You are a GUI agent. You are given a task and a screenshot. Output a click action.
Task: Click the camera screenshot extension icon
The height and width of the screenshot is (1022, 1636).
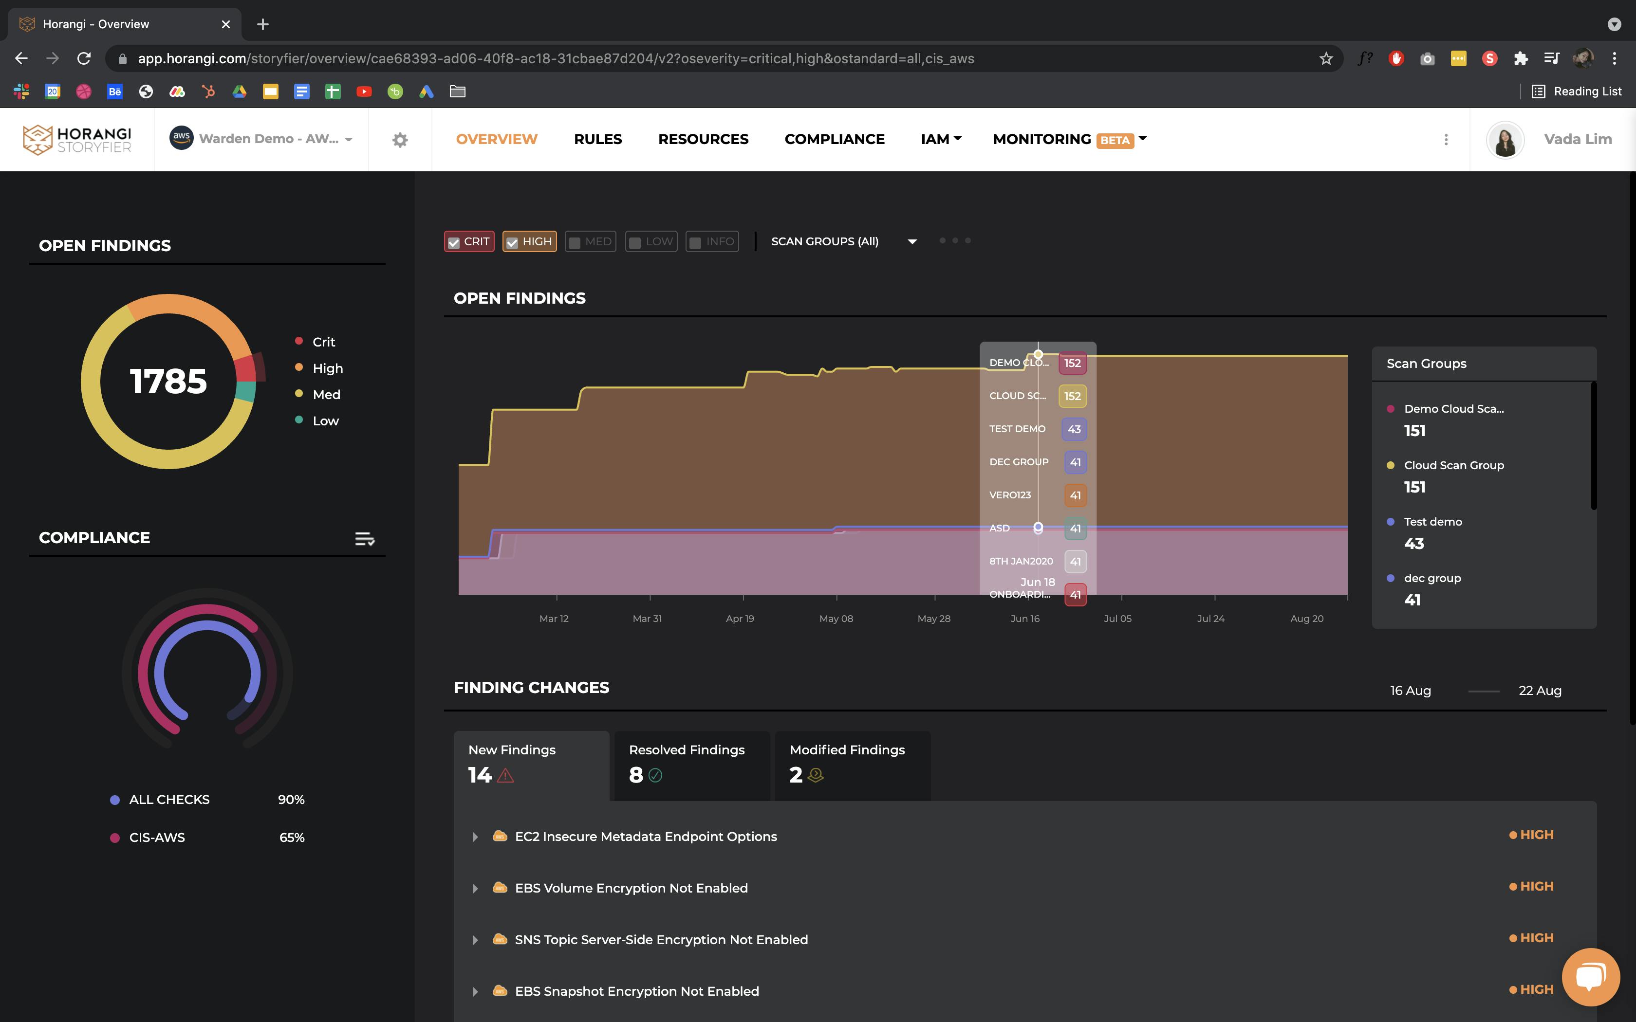coord(1427,59)
